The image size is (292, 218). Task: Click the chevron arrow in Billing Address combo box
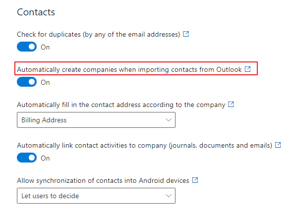click(x=169, y=120)
